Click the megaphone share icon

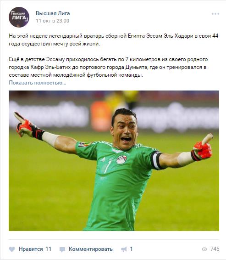click(x=124, y=249)
